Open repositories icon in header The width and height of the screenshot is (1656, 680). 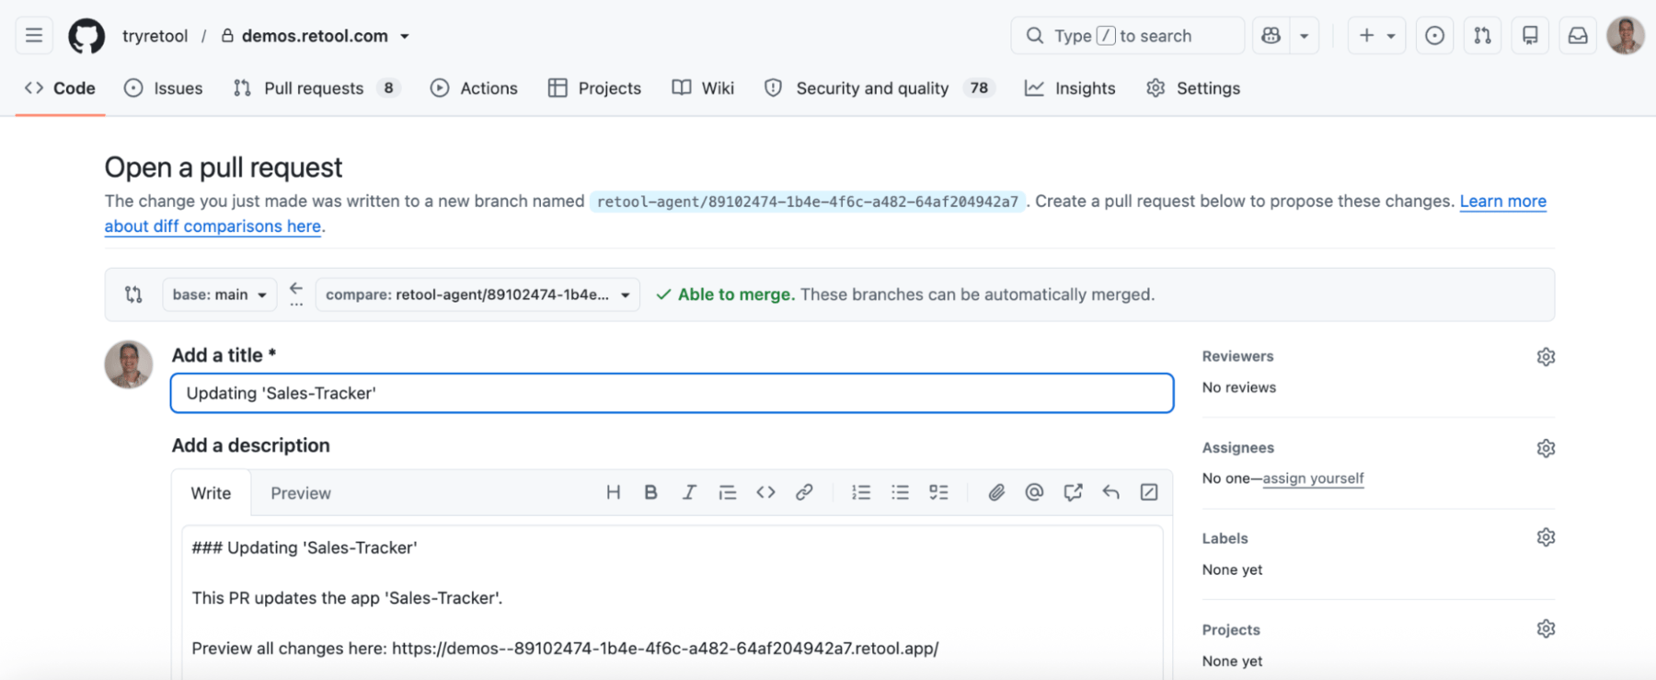coord(1530,36)
